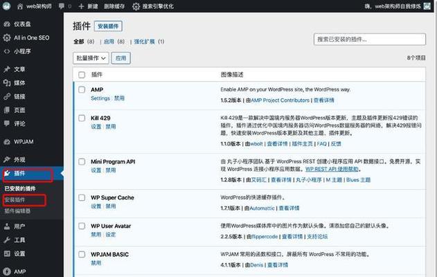Click the 页面 pages icon
The width and height of the screenshot is (437, 277).
[x=7, y=110]
